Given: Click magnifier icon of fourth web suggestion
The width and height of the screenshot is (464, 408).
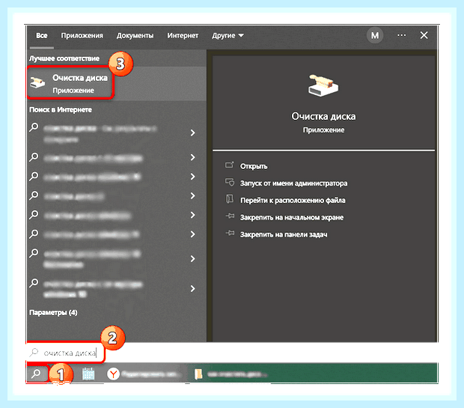Looking at the screenshot, I should 34,195.
